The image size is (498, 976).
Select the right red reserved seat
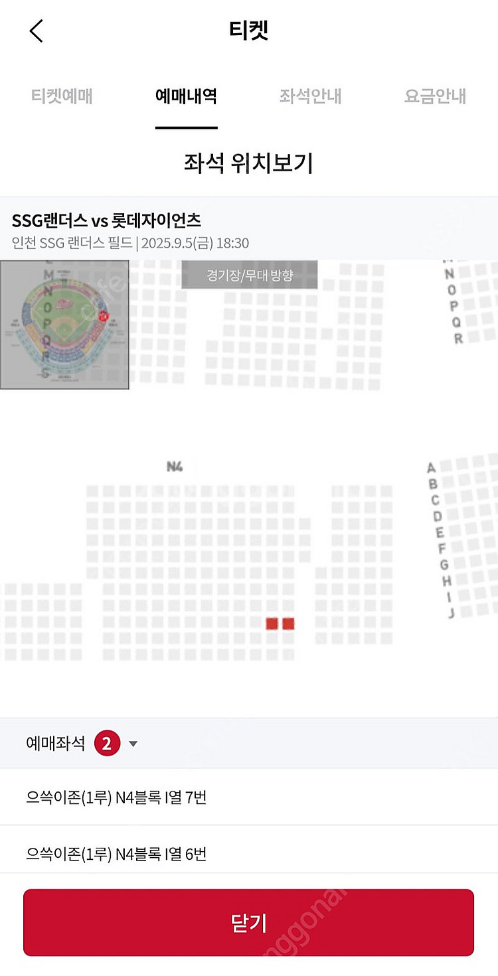(288, 623)
